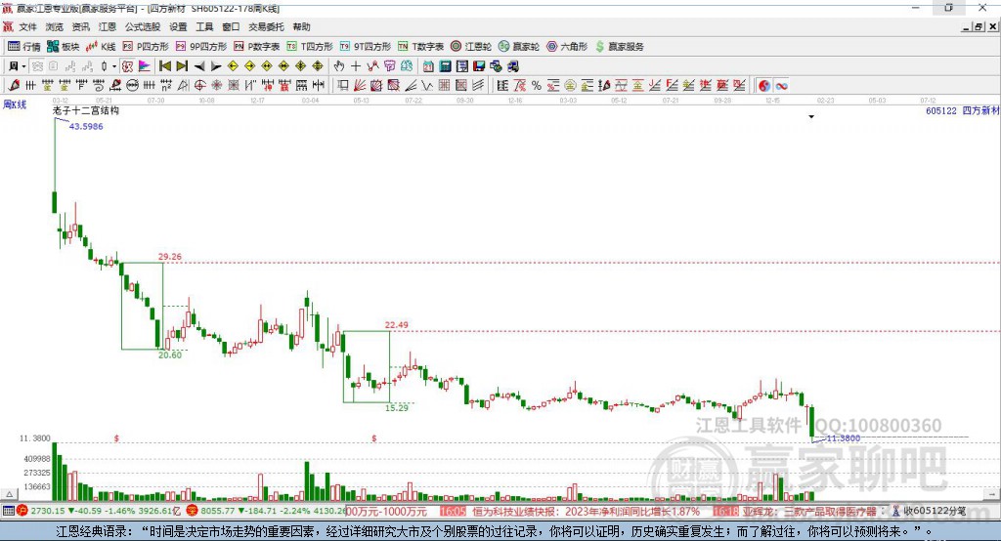Step chart right with black arrow
This screenshot has width=1001, height=541.
(216, 66)
